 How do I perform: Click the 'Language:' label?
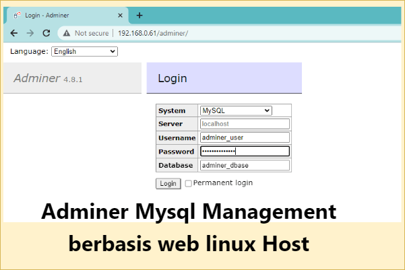tap(29, 51)
